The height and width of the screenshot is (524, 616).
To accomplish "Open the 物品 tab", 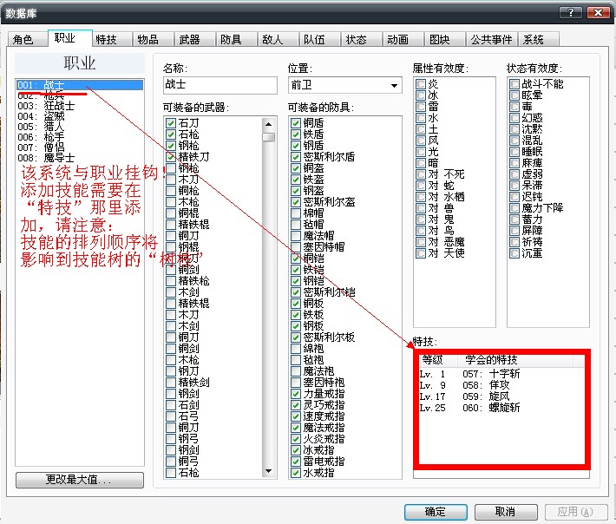I will click(x=154, y=39).
